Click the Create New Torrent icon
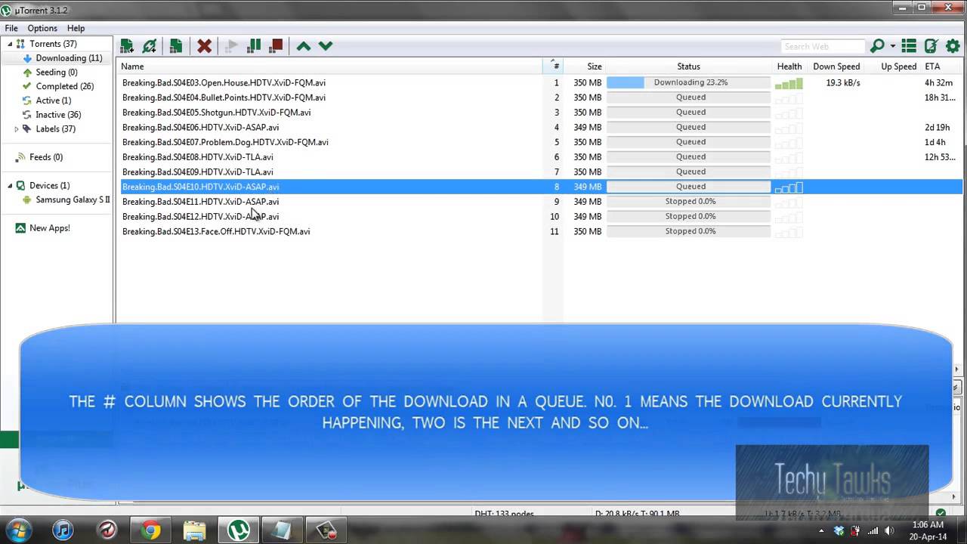Image resolution: width=967 pixels, height=544 pixels. tap(176, 46)
